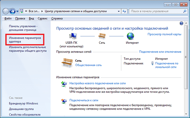Screen dimensions: 190x118
Task: Click the Control Panel icon in address bar
Action: (22, 11)
